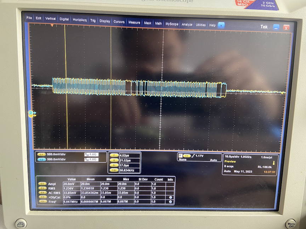Click the t2 cursor badge
Image resolution: width=306 pixels, height=229 pixels.
[114, 160]
